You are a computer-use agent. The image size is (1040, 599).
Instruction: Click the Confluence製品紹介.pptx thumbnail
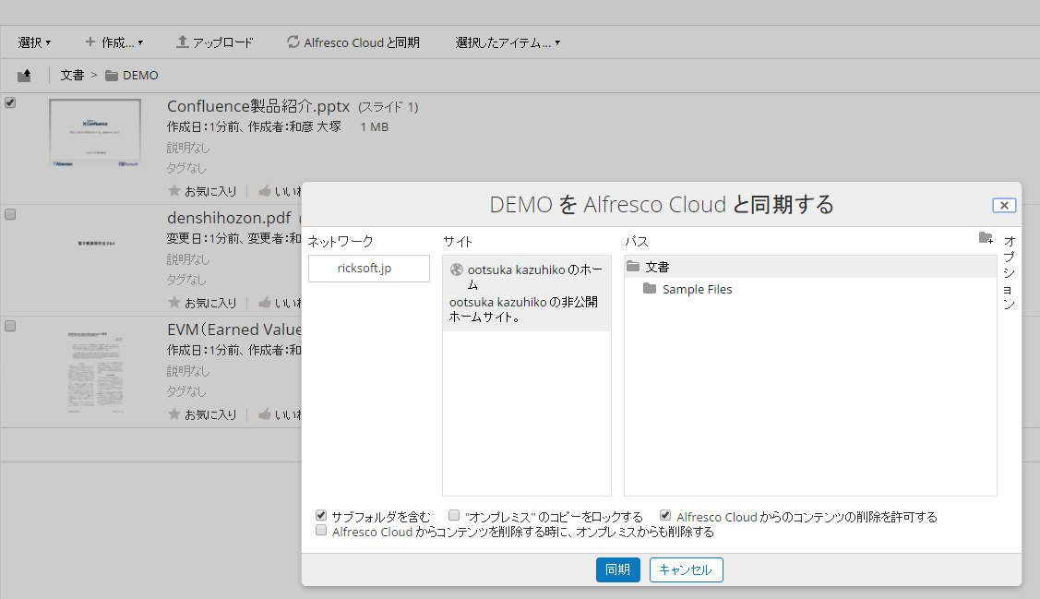95,133
